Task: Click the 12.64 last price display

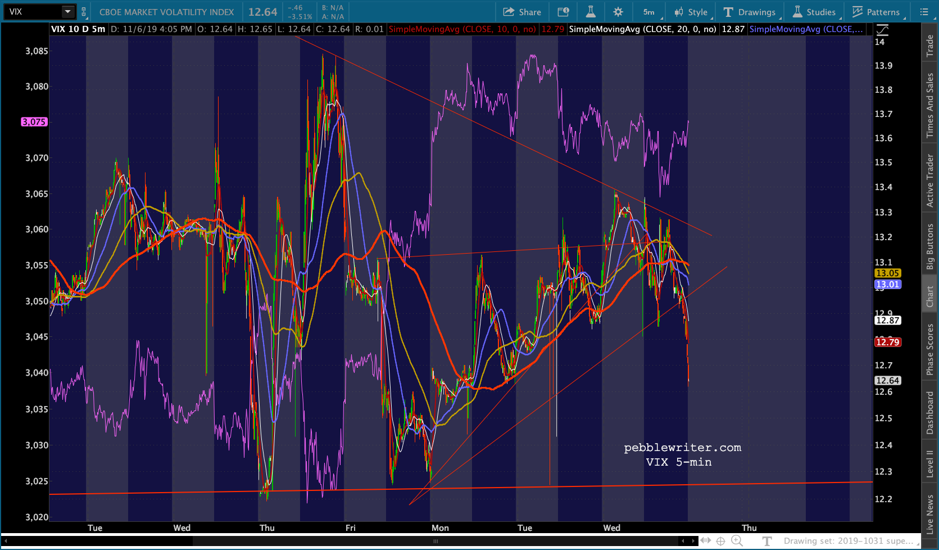Action: (263, 12)
